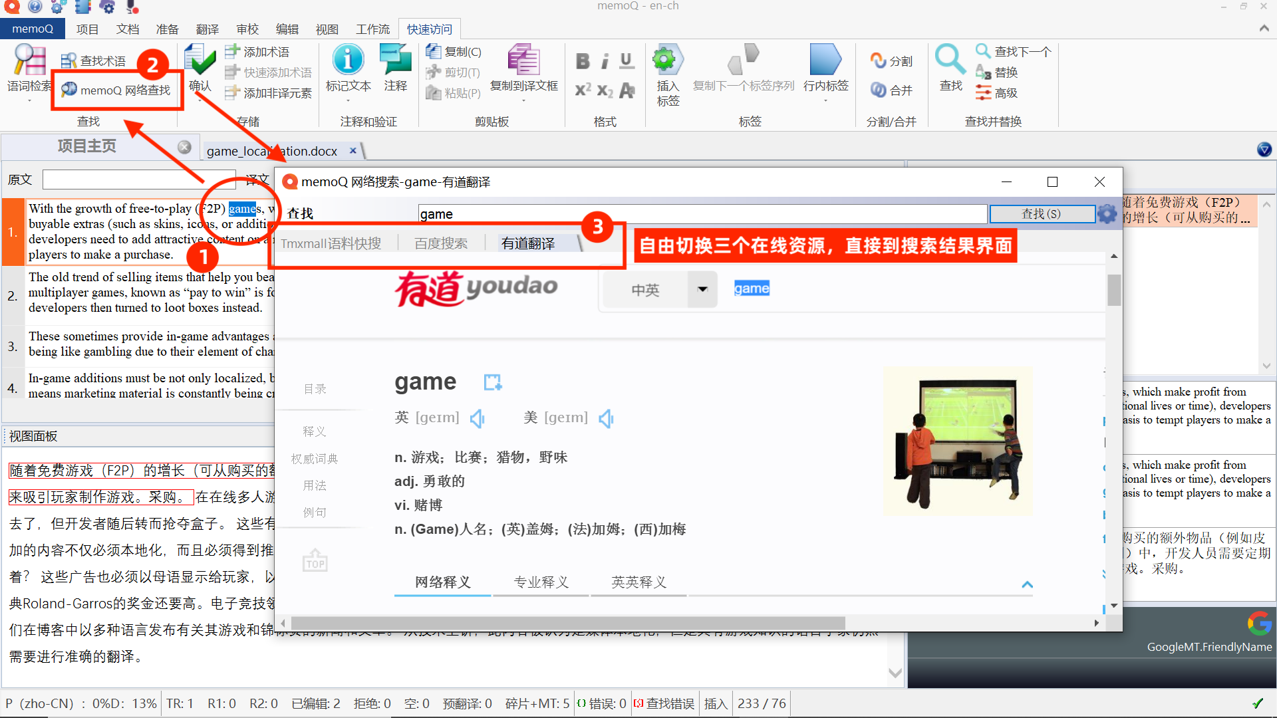Switch to the 工作流 tab
Screen dimensions: 1277x718
372,29
